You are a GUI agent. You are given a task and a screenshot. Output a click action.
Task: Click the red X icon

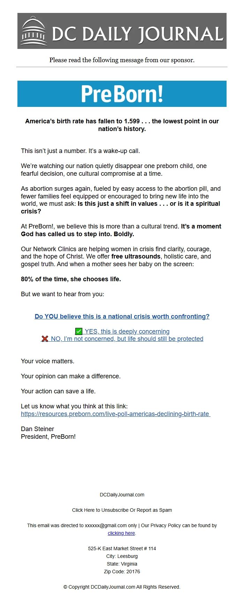tap(45, 339)
